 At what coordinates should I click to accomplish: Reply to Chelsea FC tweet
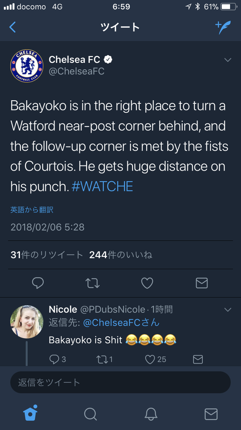coord(38,283)
